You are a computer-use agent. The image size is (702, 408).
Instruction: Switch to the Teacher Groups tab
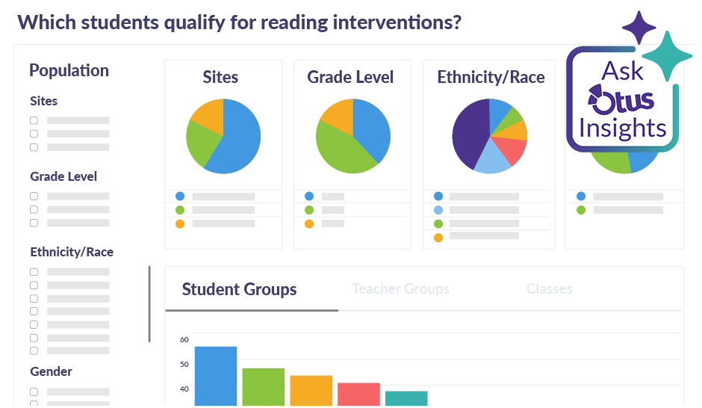(x=400, y=289)
